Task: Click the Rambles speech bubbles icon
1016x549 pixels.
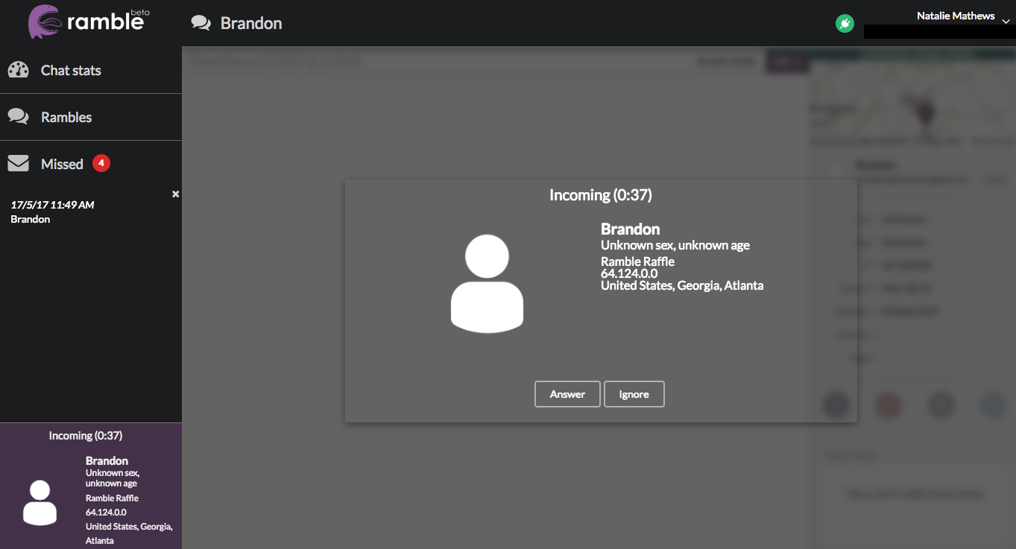Action: click(x=19, y=117)
